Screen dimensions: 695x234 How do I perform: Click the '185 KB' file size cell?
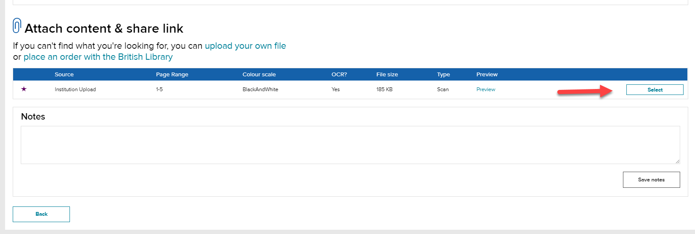pyautogui.click(x=384, y=89)
